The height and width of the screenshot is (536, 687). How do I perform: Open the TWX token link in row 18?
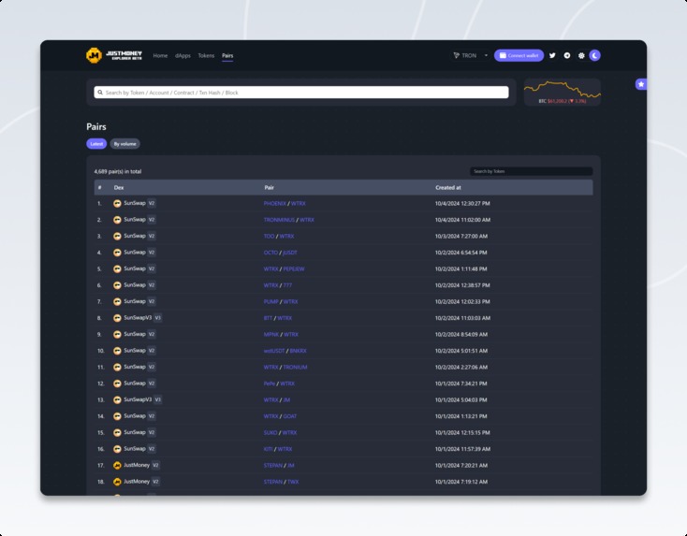coord(293,482)
